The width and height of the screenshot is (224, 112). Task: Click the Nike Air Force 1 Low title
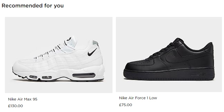pyautogui.click(x=138, y=98)
